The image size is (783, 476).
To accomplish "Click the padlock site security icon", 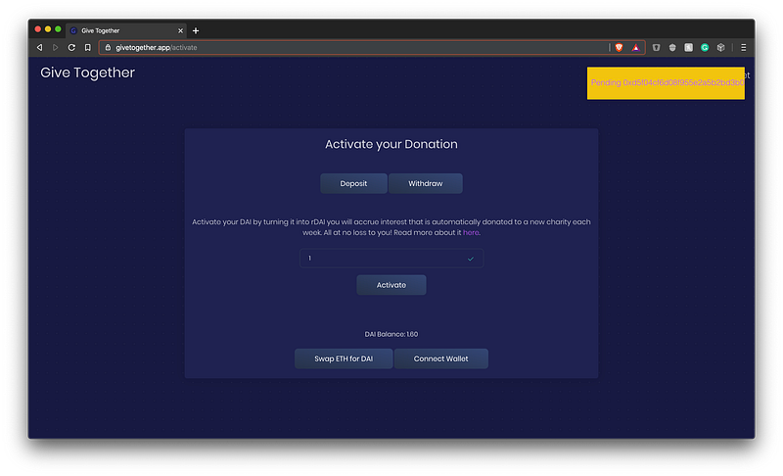I will tap(108, 47).
